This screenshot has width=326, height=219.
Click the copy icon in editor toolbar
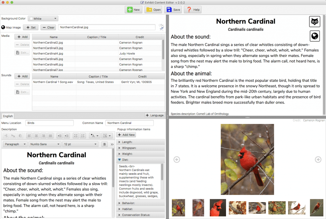[13, 136]
